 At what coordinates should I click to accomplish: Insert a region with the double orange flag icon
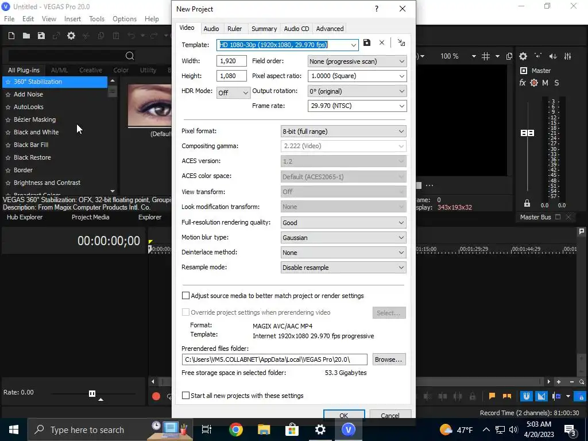tap(506, 396)
